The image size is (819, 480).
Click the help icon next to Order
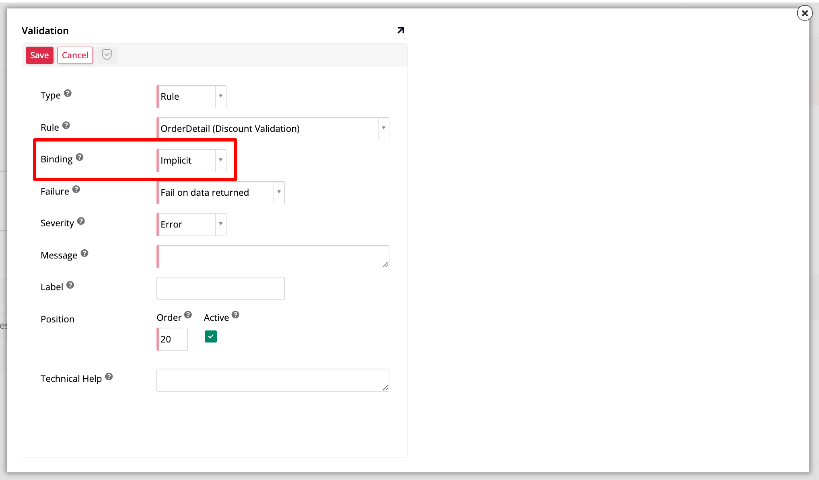pyautogui.click(x=188, y=315)
